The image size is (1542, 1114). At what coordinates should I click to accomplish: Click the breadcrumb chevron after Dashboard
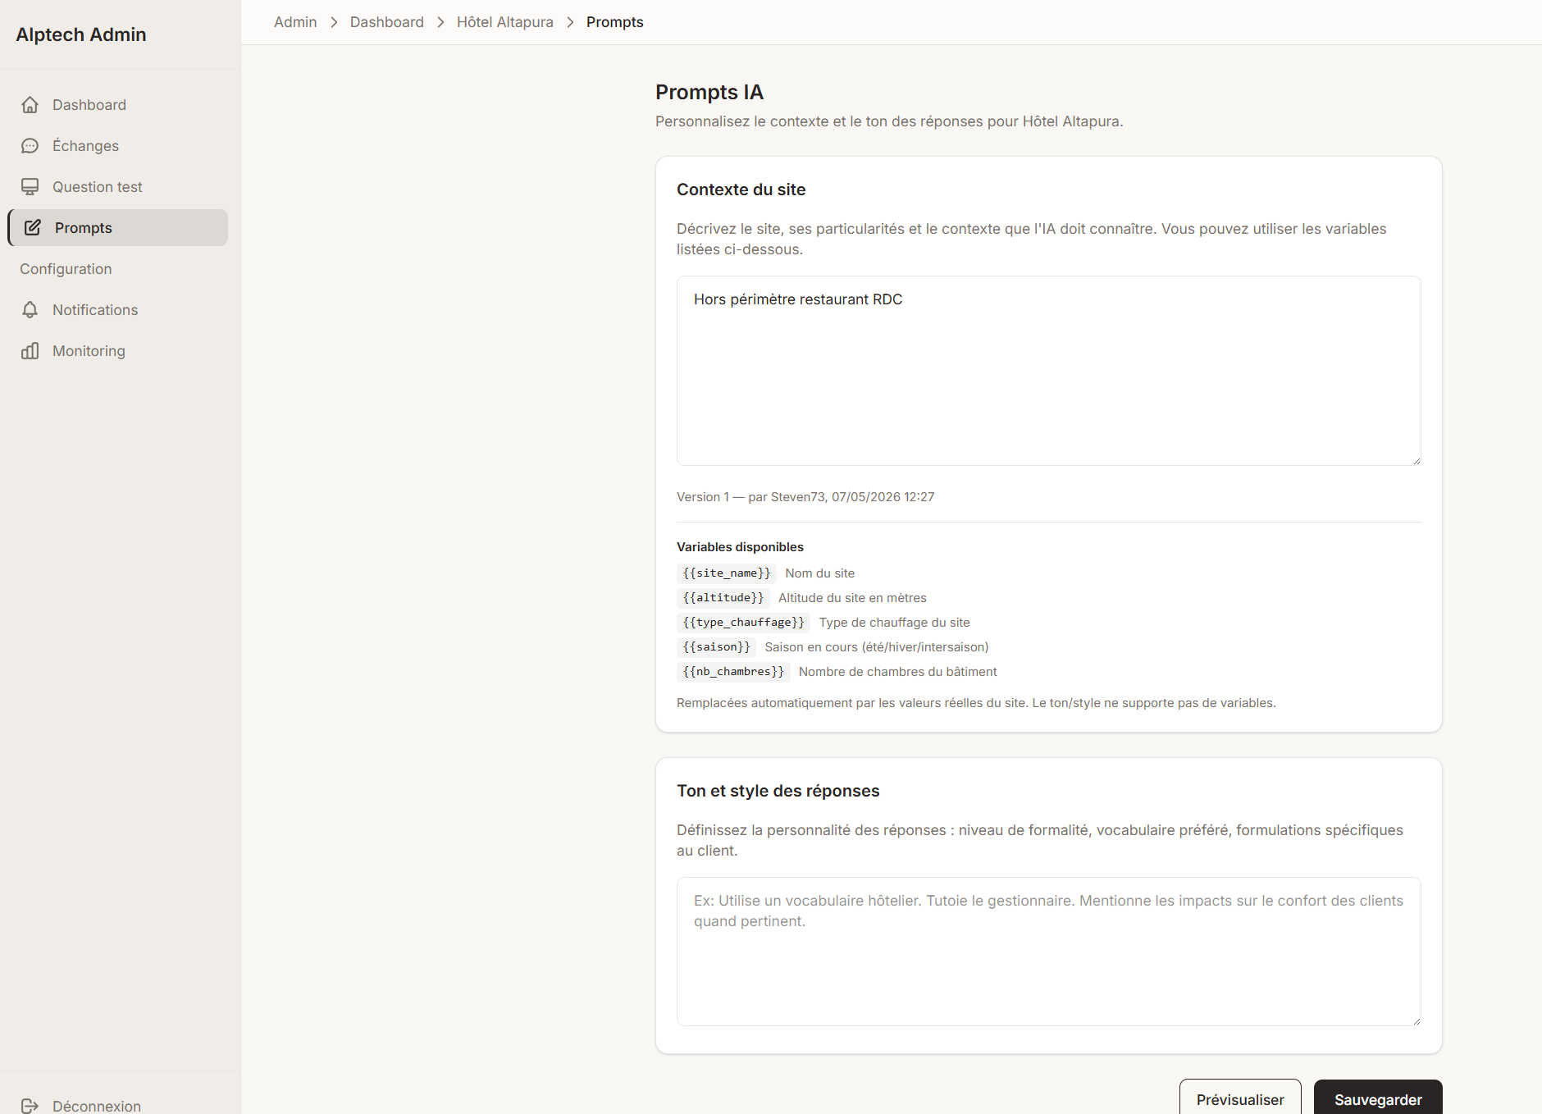(440, 22)
